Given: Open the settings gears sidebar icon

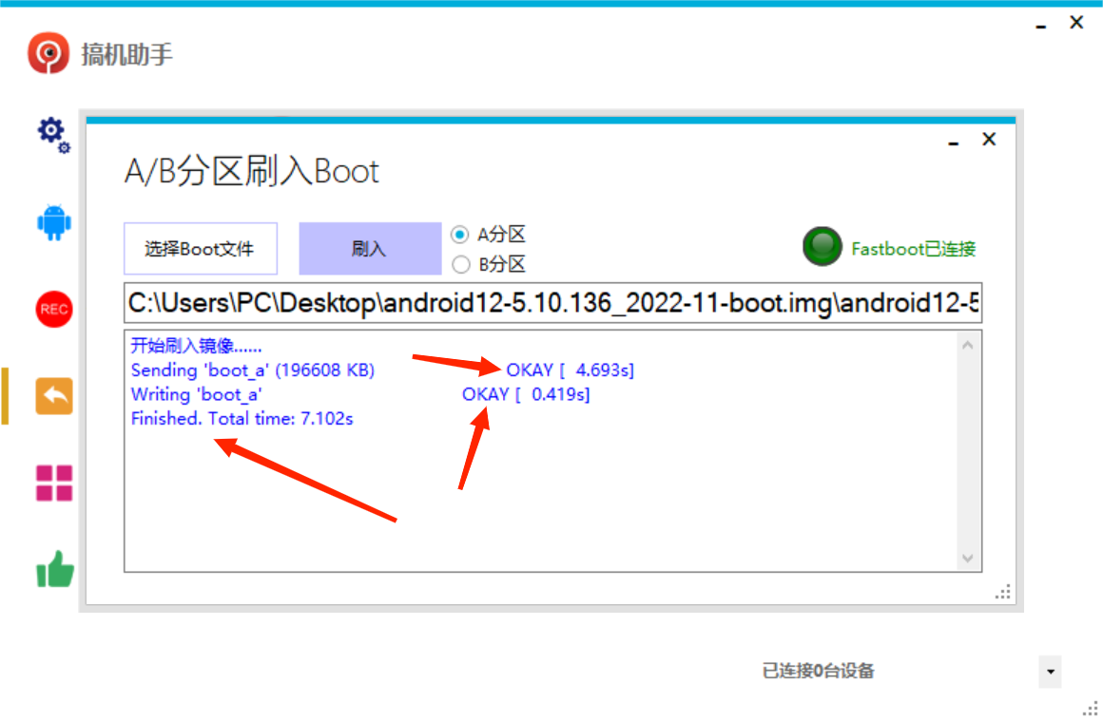Looking at the screenshot, I should pos(53,134).
